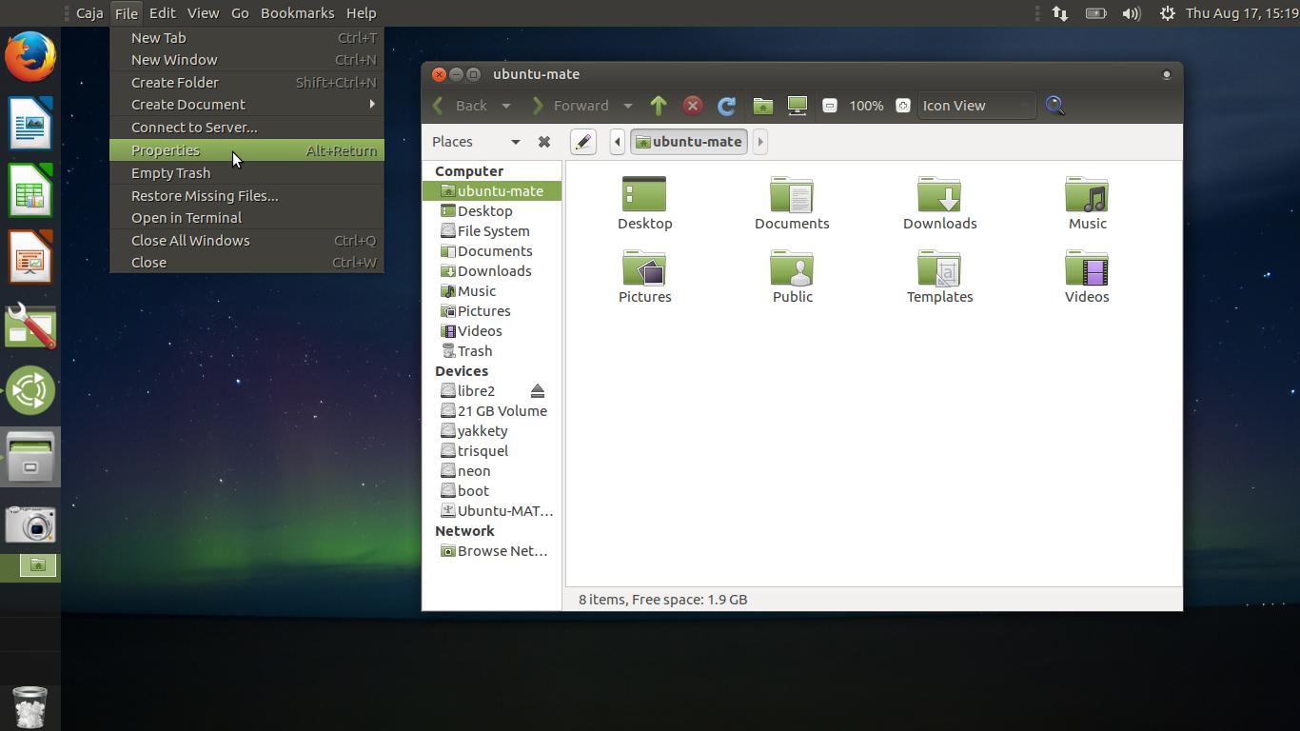This screenshot has width=1300, height=731.
Task: Launch LibreOffice Writer from the dock
Action: pyautogui.click(x=30, y=123)
